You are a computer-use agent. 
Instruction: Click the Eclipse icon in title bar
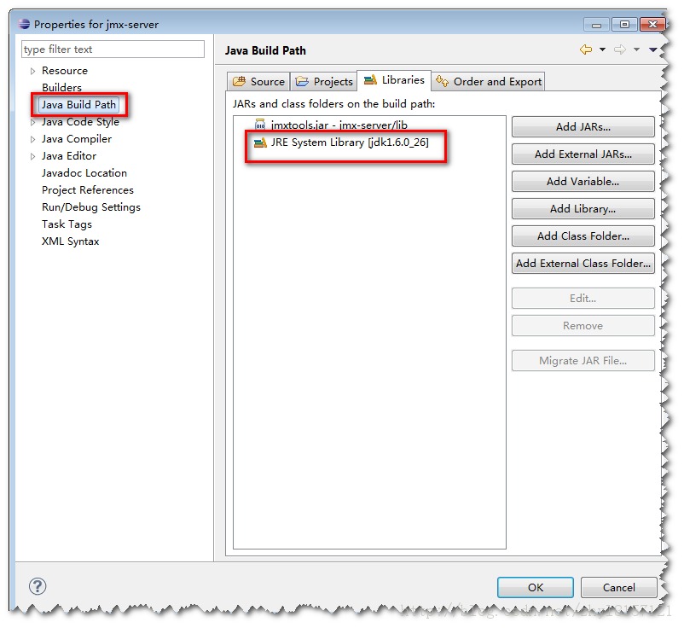point(25,24)
